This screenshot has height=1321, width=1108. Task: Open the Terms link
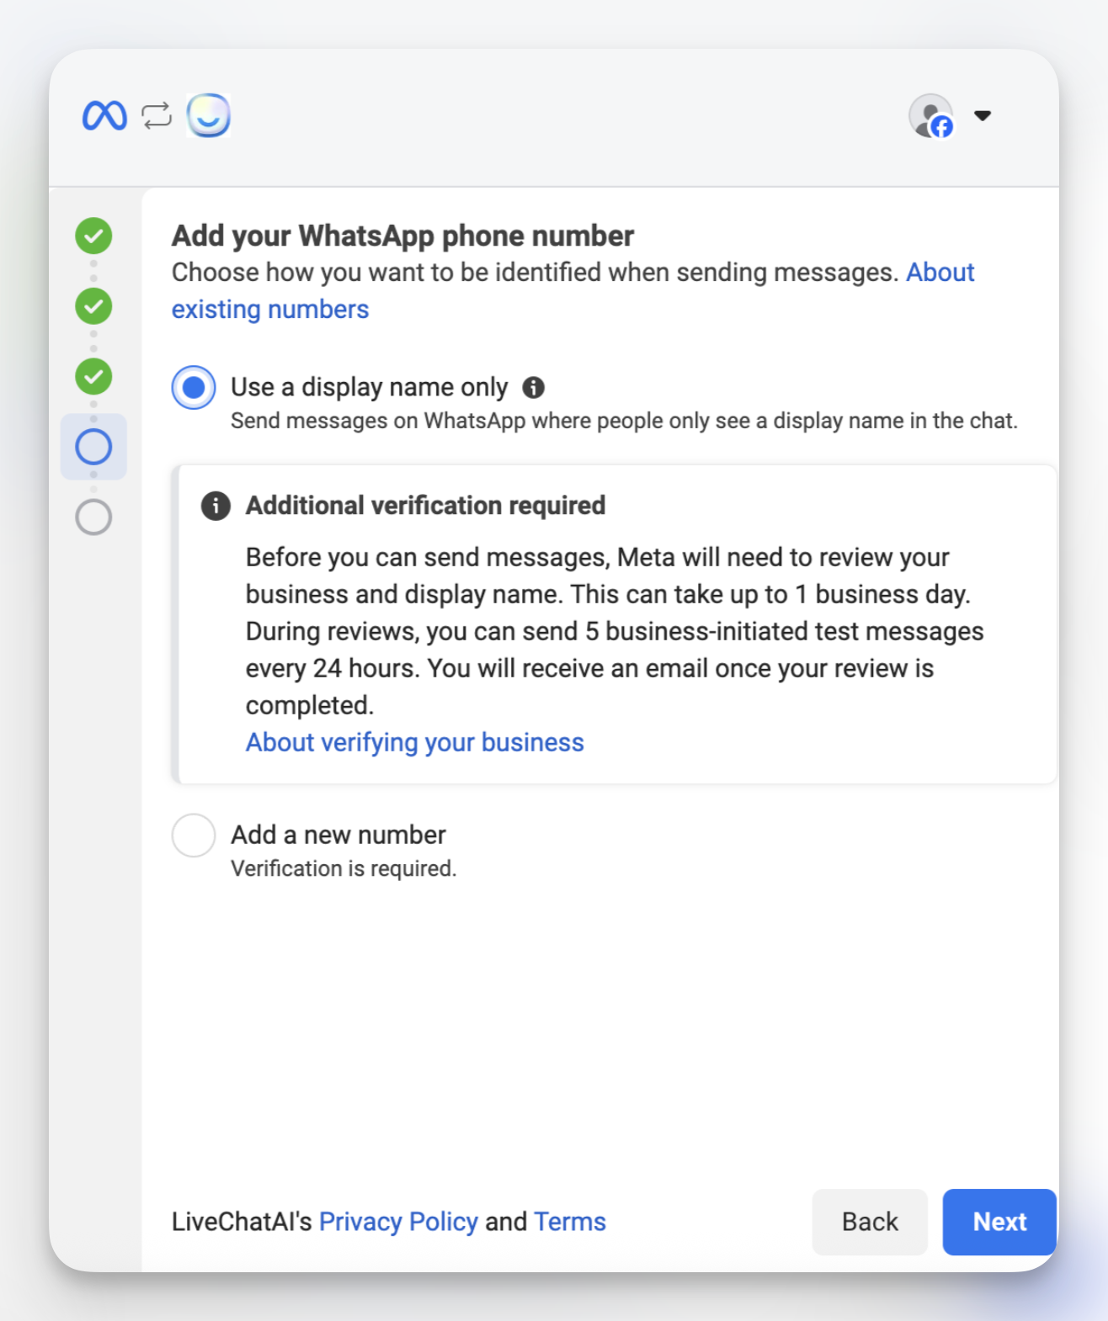coord(570,1222)
